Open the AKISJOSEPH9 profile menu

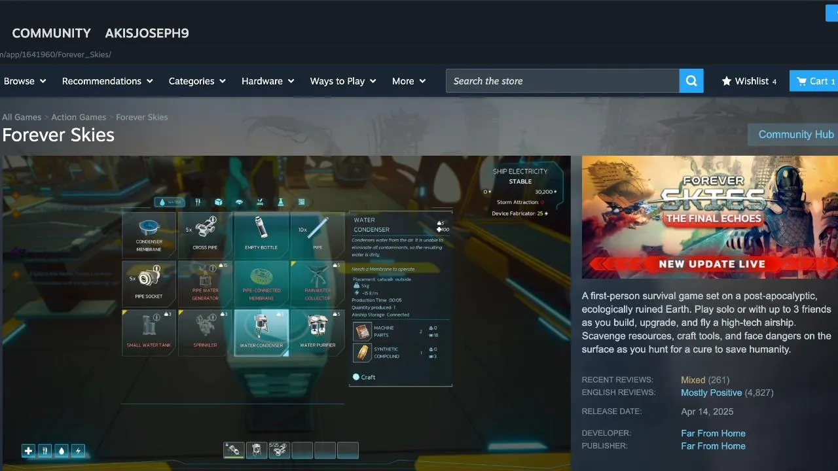[x=147, y=33]
